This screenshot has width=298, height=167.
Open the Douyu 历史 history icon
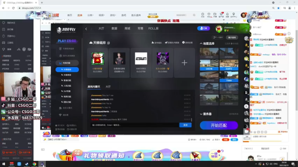(203, 15)
